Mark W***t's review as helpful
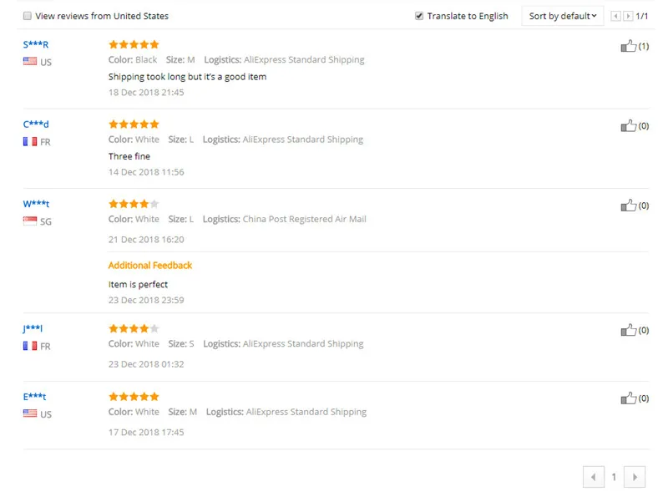668x502 pixels. coord(629,205)
